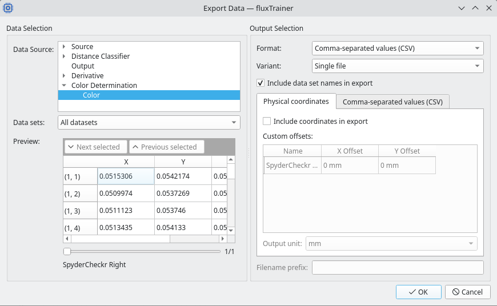Expand the Source tree node
Image resolution: width=497 pixels, height=306 pixels.
64,47
